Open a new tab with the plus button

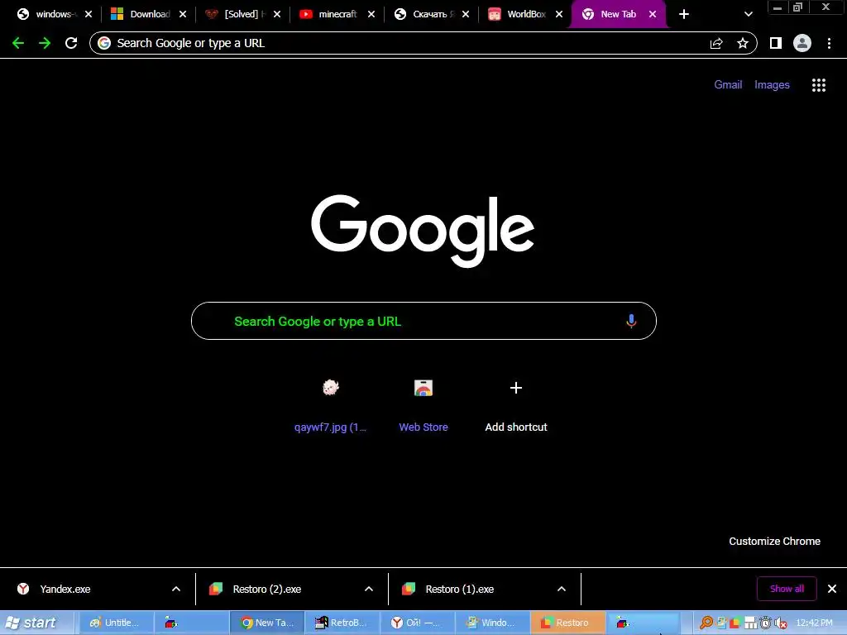684,14
